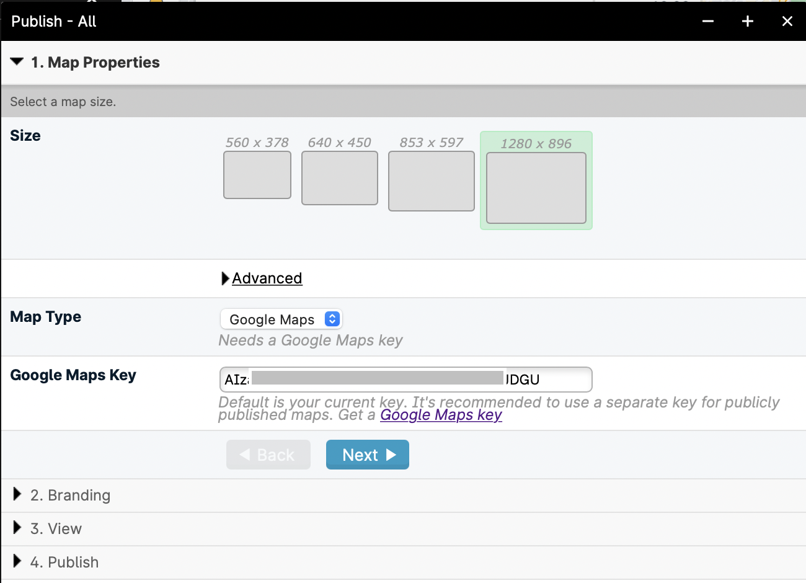Click the 'Google Maps Key' label
The height and width of the screenshot is (583, 806).
pos(73,375)
